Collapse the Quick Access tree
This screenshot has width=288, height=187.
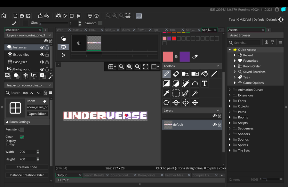pos(230,50)
